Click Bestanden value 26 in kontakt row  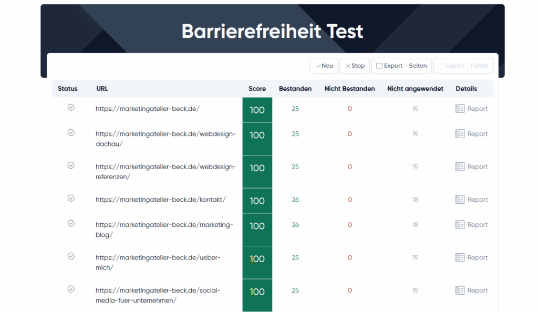[295, 200]
